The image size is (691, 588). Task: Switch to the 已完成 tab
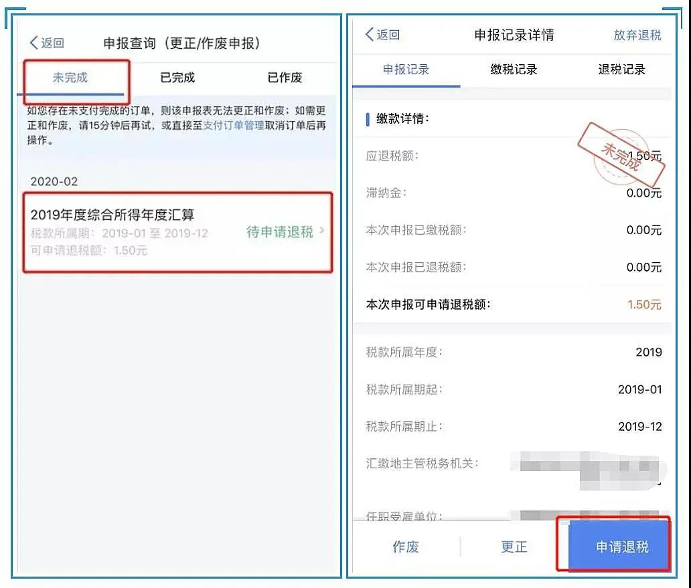point(177,78)
